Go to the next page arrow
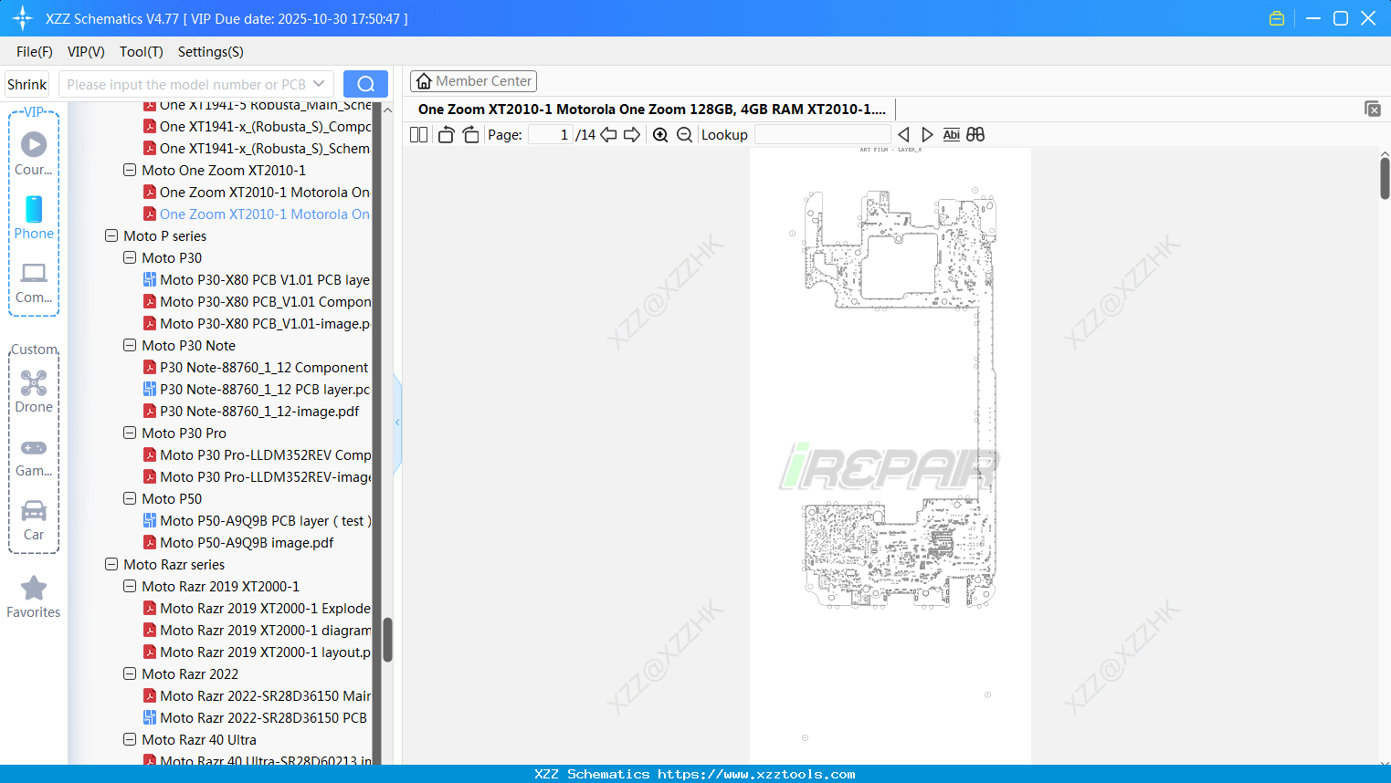The image size is (1391, 783). [632, 135]
